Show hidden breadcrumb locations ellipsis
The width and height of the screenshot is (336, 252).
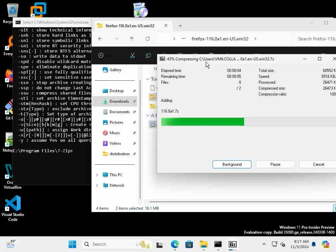pyautogui.click(x=184, y=39)
